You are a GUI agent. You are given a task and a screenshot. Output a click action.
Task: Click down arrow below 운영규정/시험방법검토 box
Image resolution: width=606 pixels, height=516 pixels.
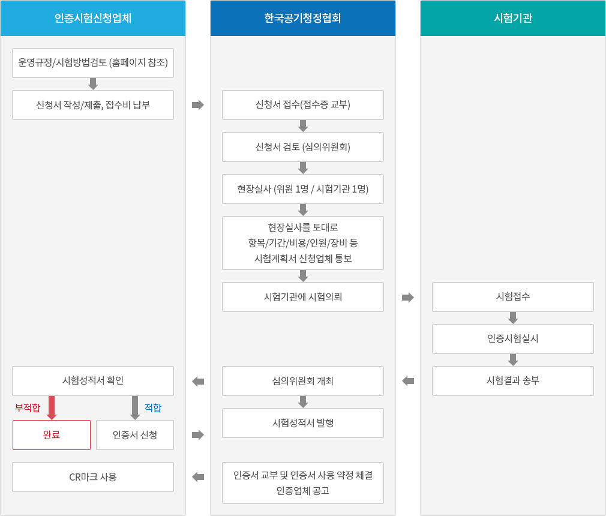coord(93,84)
